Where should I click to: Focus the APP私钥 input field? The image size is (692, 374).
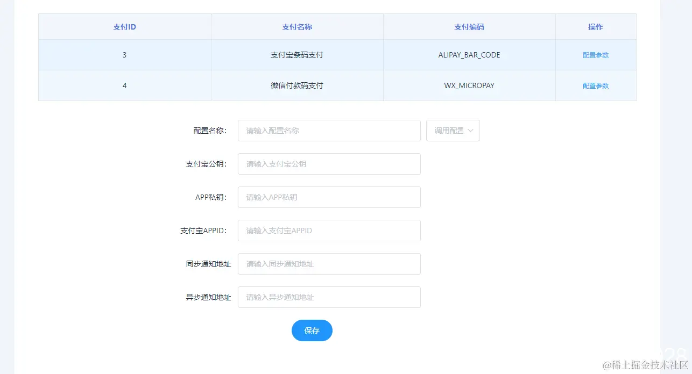pos(329,197)
